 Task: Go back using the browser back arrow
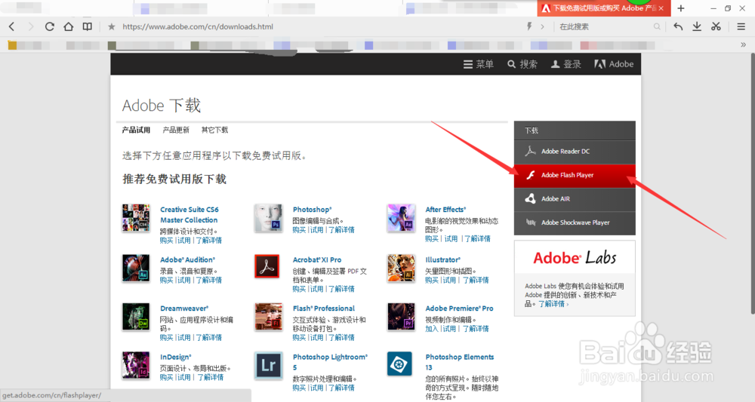(11, 27)
